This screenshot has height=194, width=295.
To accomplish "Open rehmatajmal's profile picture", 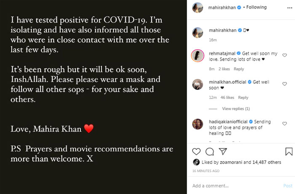I will [198, 56].
